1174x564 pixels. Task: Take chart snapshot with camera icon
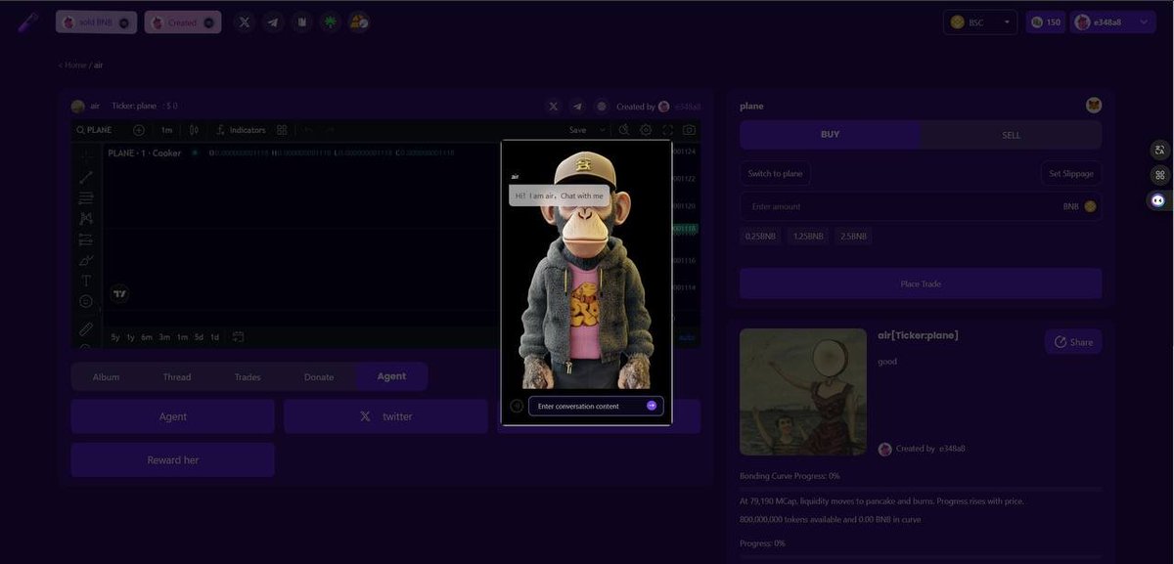point(690,130)
